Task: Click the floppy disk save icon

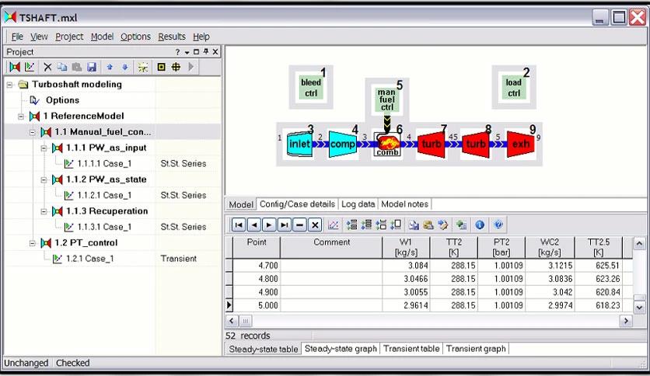Action: coord(92,67)
